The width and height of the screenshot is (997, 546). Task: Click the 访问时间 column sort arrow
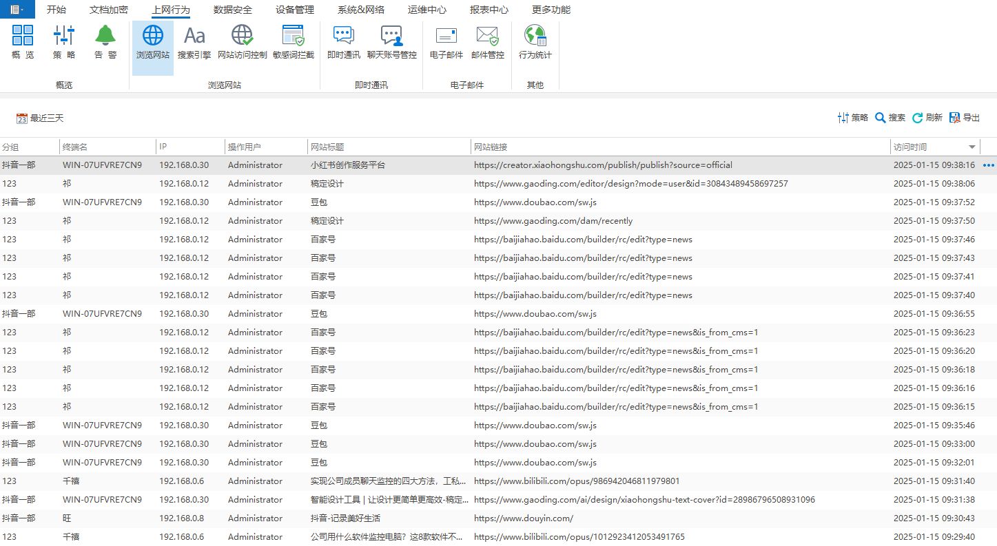[972, 147]
